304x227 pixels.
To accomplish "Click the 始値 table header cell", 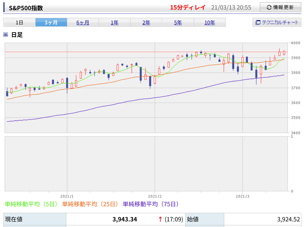I will [x=205, y=219].
